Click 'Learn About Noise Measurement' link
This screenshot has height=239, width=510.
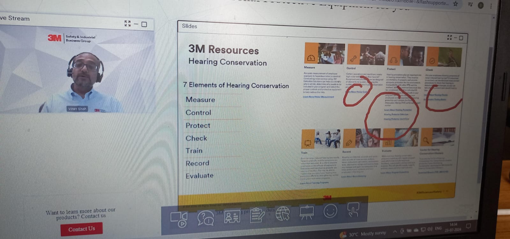pos(318,97)
